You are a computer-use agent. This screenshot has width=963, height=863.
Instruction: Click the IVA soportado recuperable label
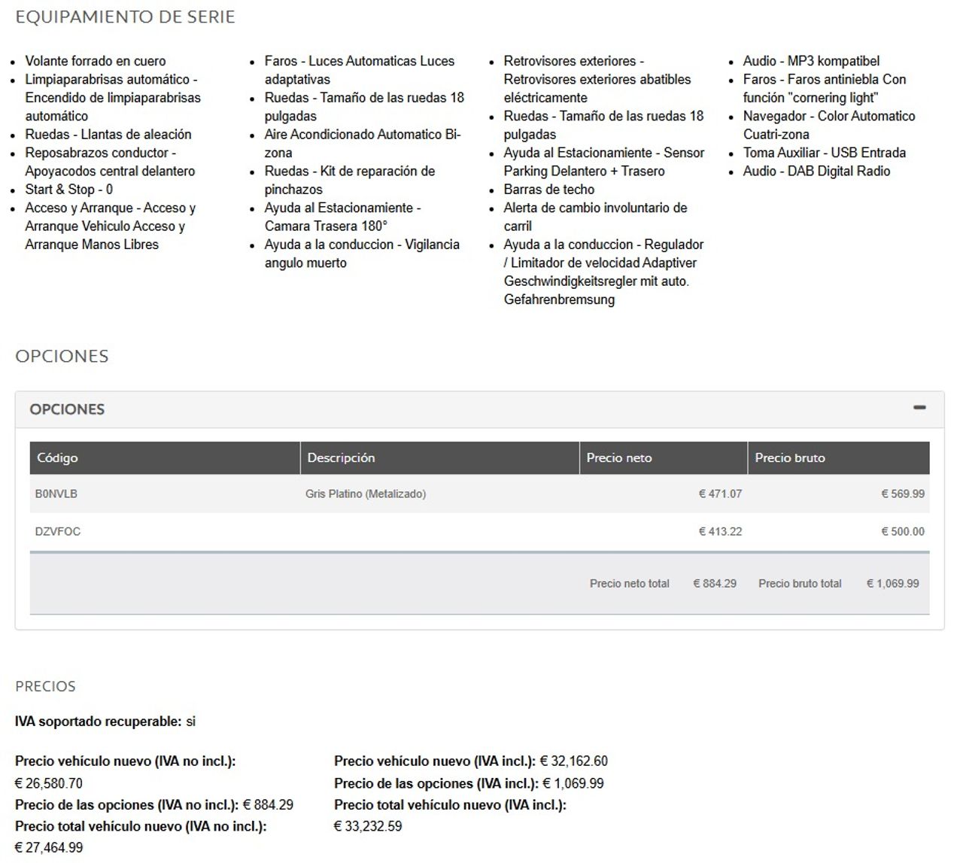click(x=98, y=722)
